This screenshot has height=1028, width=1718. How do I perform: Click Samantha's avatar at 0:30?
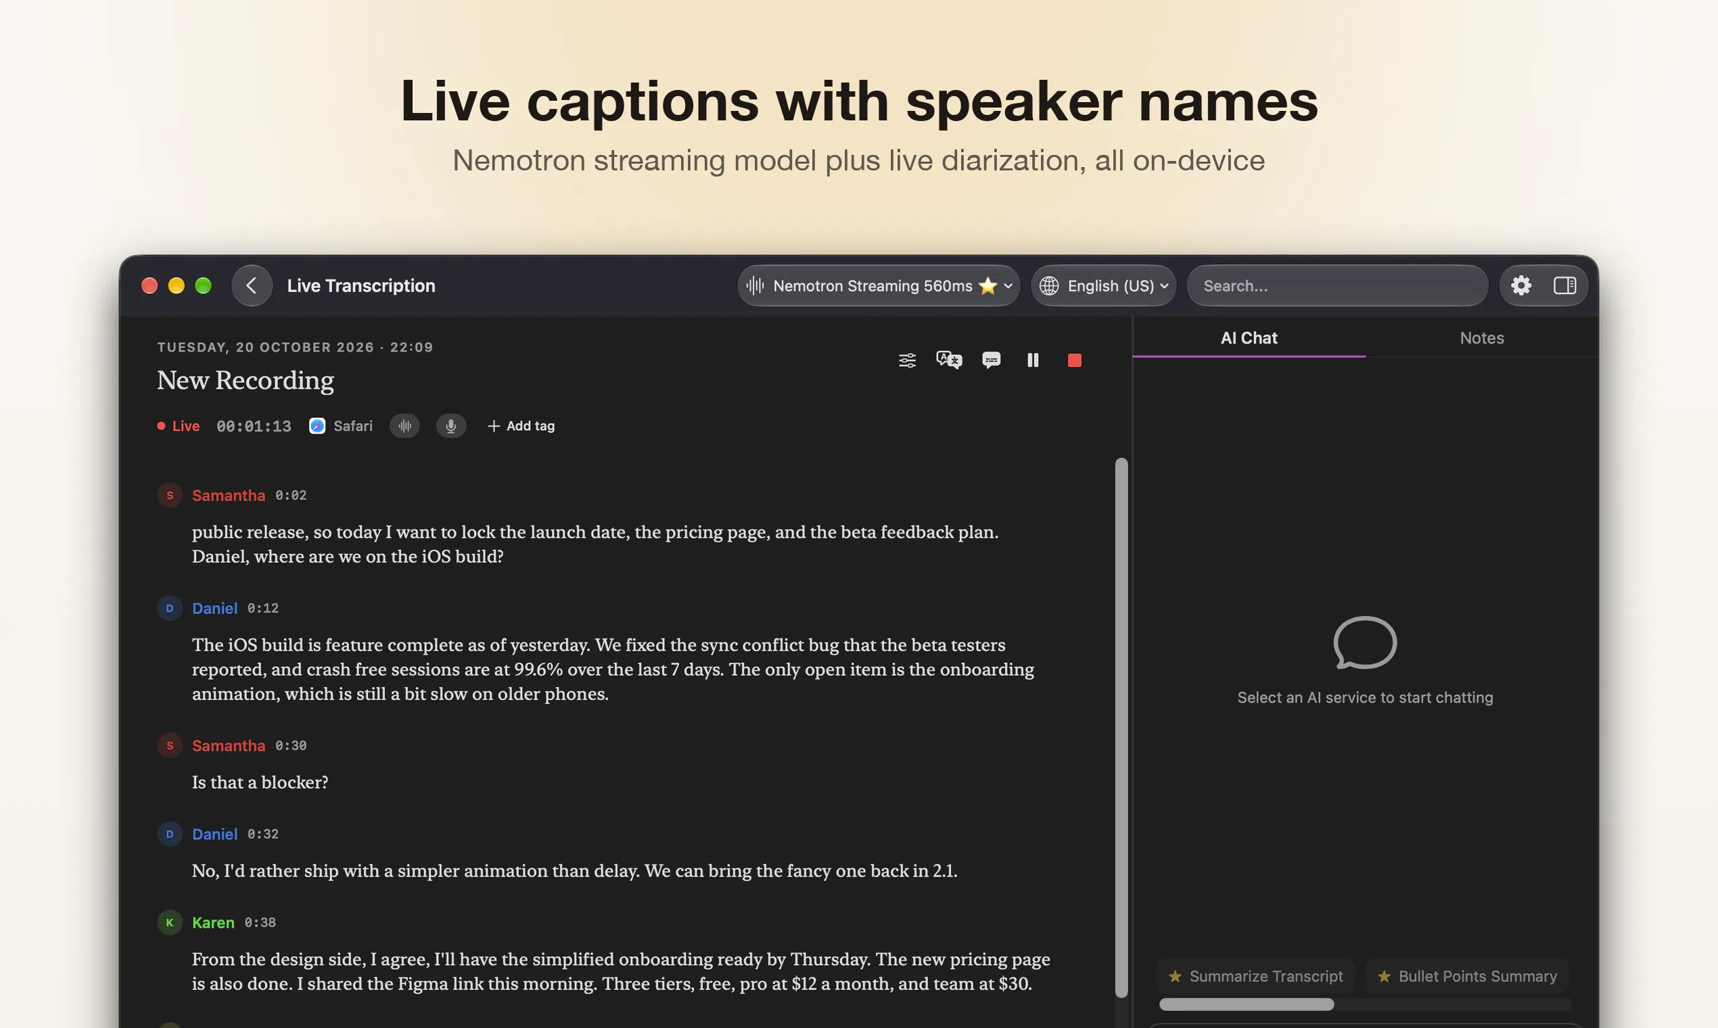[170, 745]
